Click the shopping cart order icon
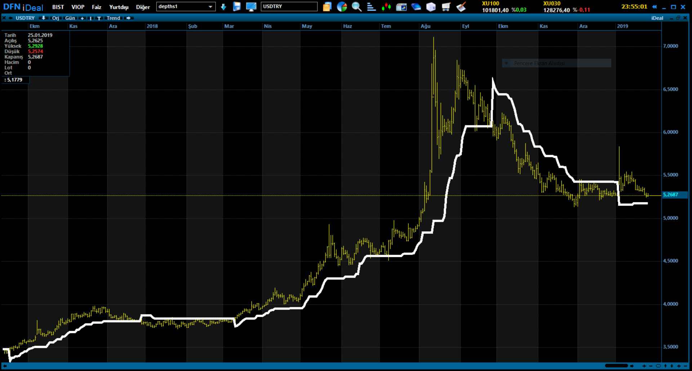The height and width of the screenshot is (371, 692). (x=446, y=7)
